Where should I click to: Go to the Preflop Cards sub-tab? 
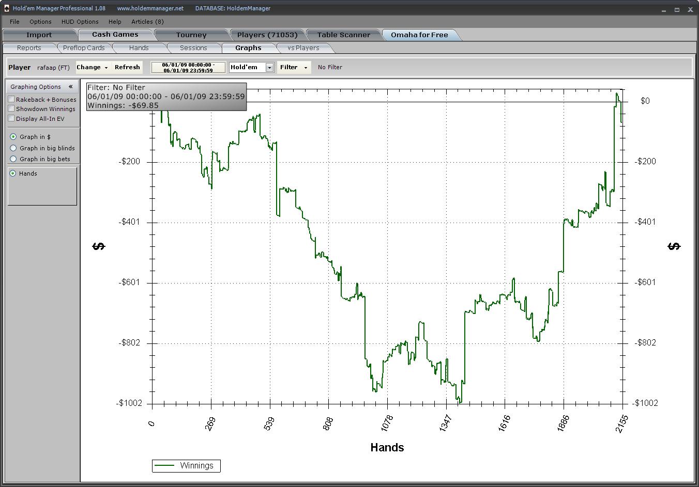coord(84,48)
